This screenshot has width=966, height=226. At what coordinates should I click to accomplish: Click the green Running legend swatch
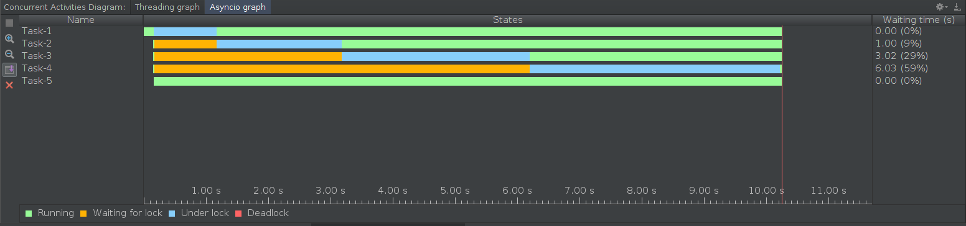(29, 214)
